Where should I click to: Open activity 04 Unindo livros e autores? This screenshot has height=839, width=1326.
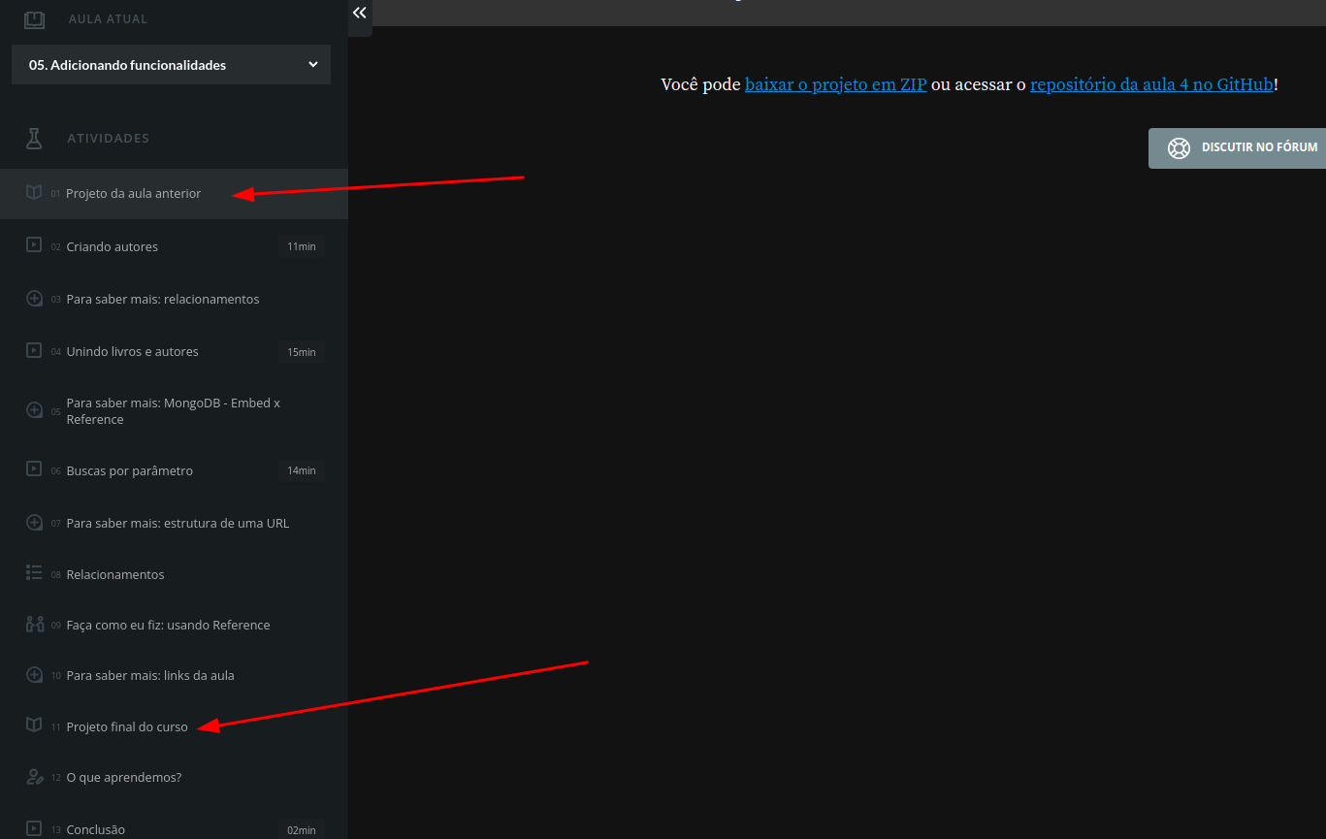pyautogui.click(x=174, y=351)
